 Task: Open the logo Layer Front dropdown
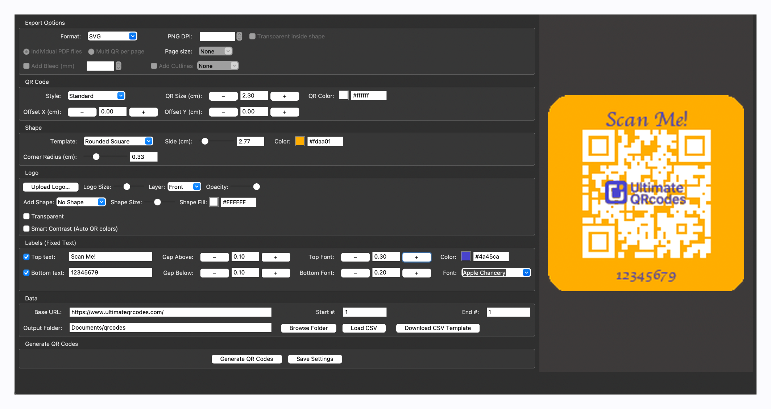(184, 187)
